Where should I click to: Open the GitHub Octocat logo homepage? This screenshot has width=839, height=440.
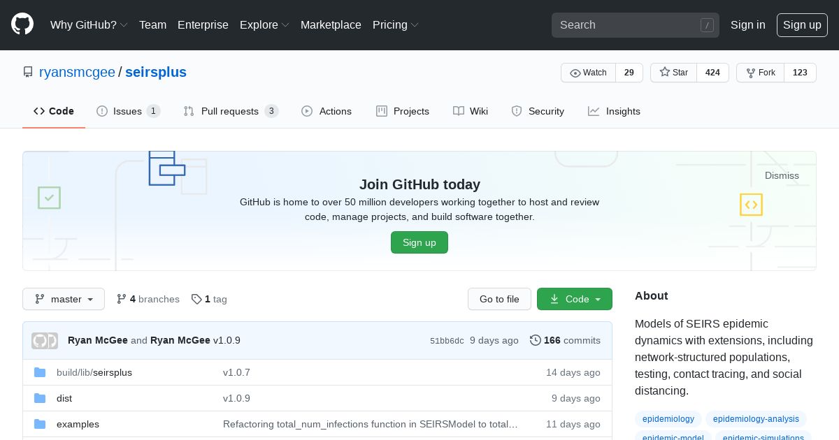pyautogui.click(x=22, y=24)
